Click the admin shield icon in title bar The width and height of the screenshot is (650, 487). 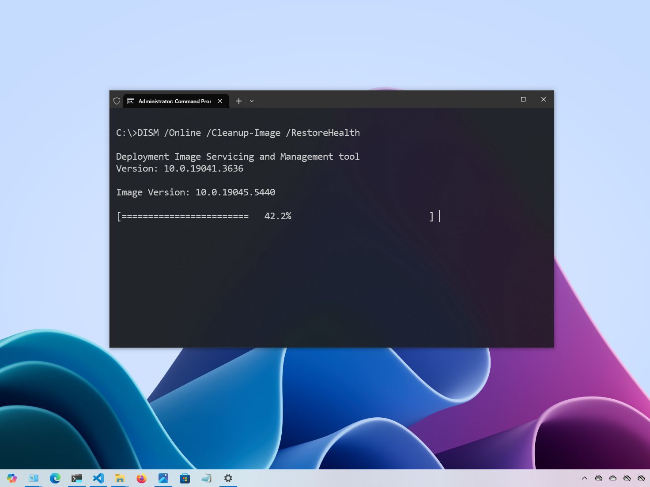[117, 101]
